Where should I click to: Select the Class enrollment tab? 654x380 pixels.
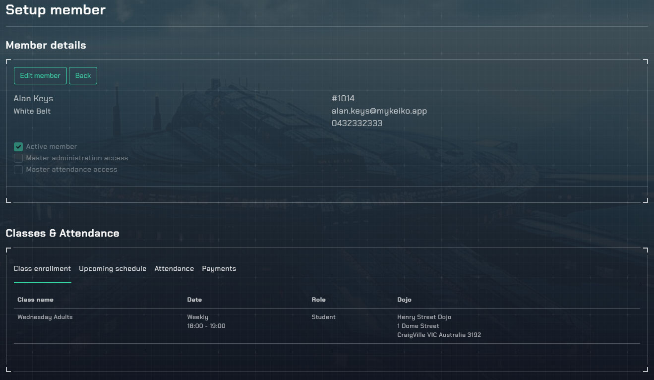(x=42, y=269)
